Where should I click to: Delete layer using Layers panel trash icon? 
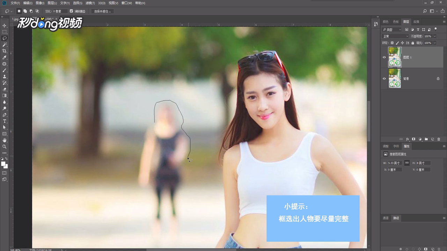[x=439, y=139]
